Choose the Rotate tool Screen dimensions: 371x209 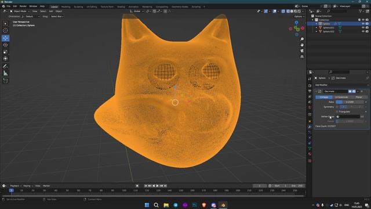pyautogui.click(x=5, y=45)
